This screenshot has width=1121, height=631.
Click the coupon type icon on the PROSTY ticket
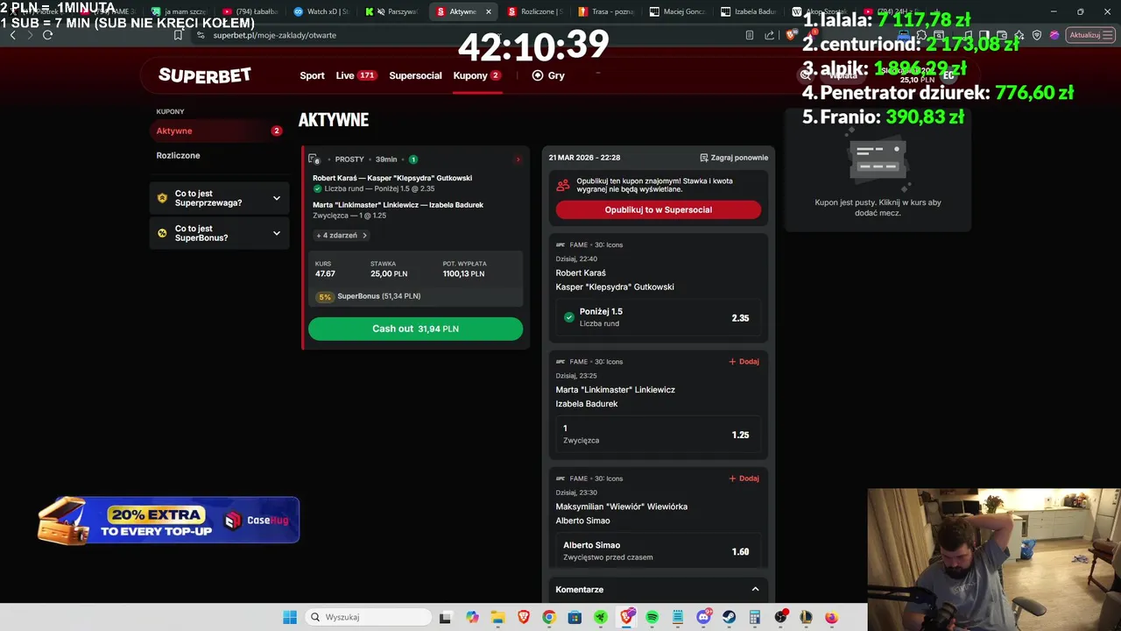tap(314, 160)
